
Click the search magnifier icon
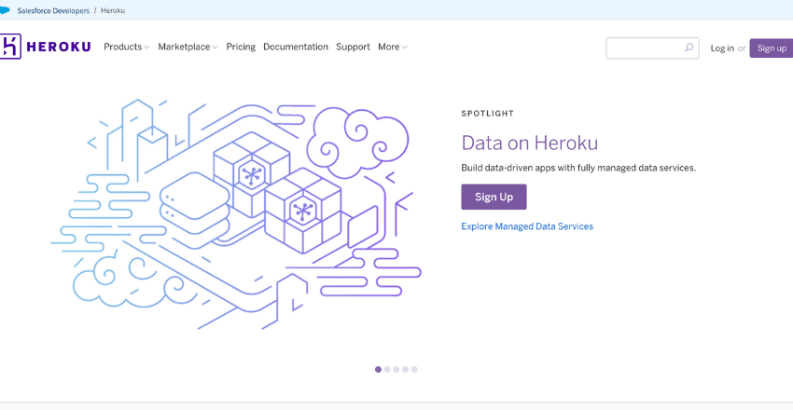point(689,48)
